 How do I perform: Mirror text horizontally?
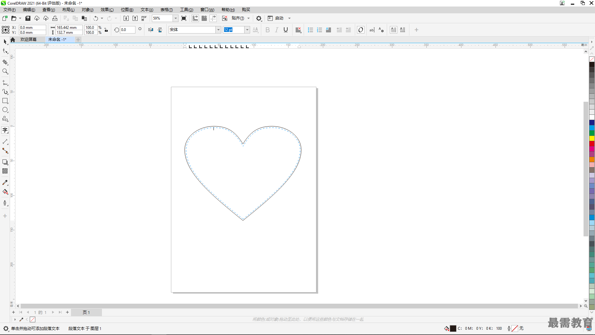pos(151,30)
